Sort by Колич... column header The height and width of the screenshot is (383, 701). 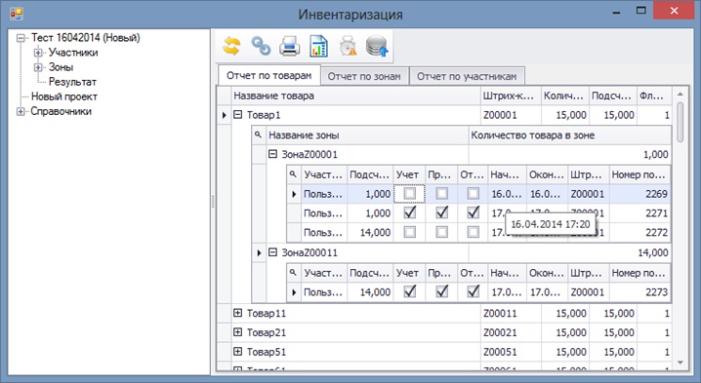coord(564,96)
